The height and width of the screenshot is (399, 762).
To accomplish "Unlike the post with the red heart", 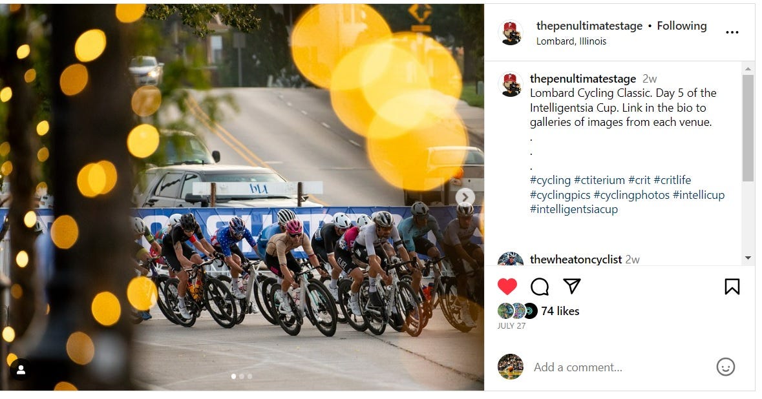I will pyautogui.click(x=507, y=287).
